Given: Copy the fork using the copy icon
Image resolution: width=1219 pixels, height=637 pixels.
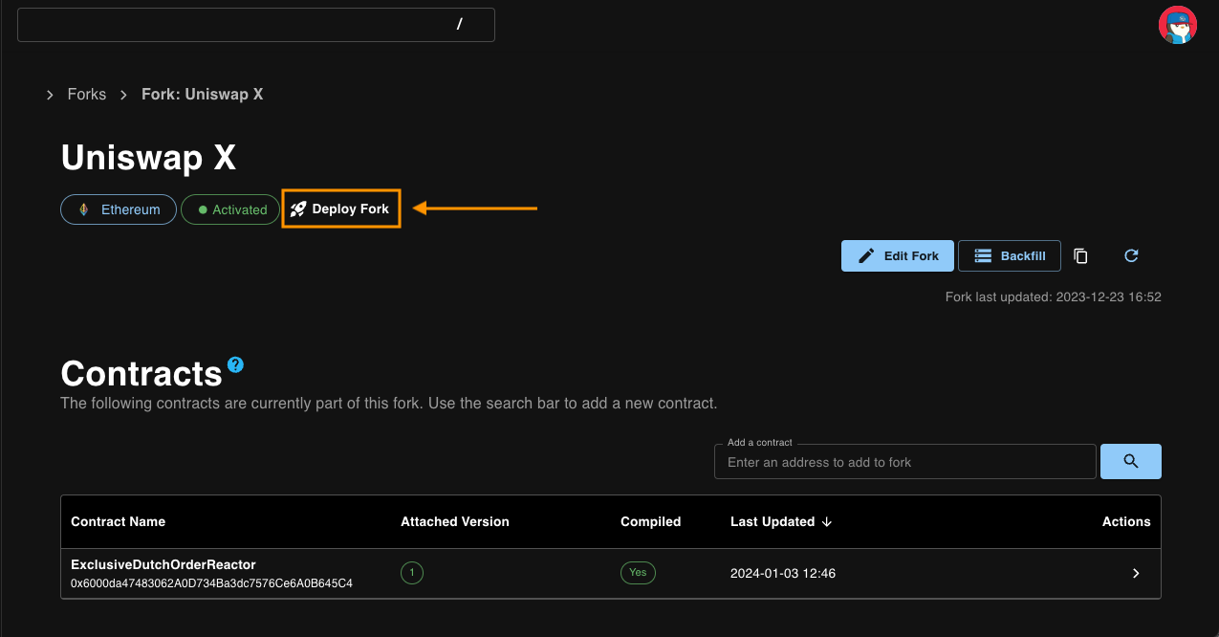Looking at the screenshot, I should (1080, 255).
